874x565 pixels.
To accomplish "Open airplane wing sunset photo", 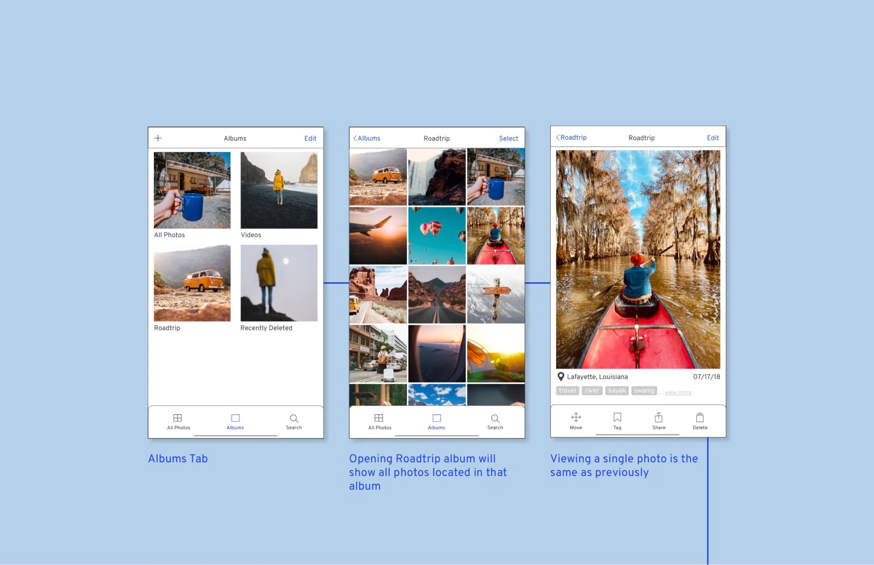I will tap(378, 236).
